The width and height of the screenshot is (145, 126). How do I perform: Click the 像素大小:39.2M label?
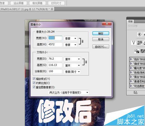tap(46, 32)
